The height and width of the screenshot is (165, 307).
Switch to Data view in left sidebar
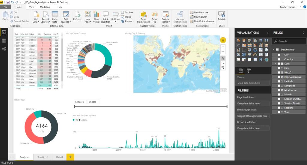pos(4,41)
